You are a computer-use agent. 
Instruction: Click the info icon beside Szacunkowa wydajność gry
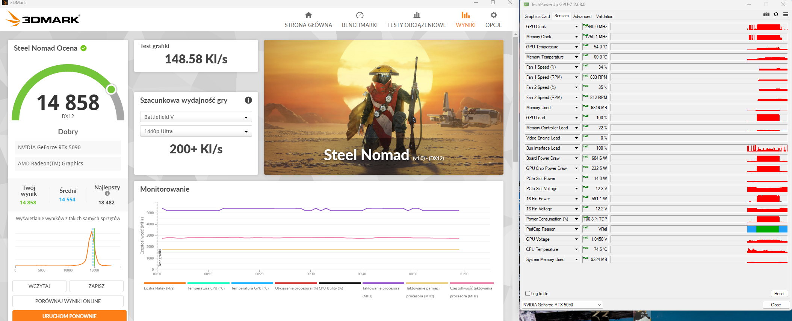pyautogui.click(x=248, y=100)
